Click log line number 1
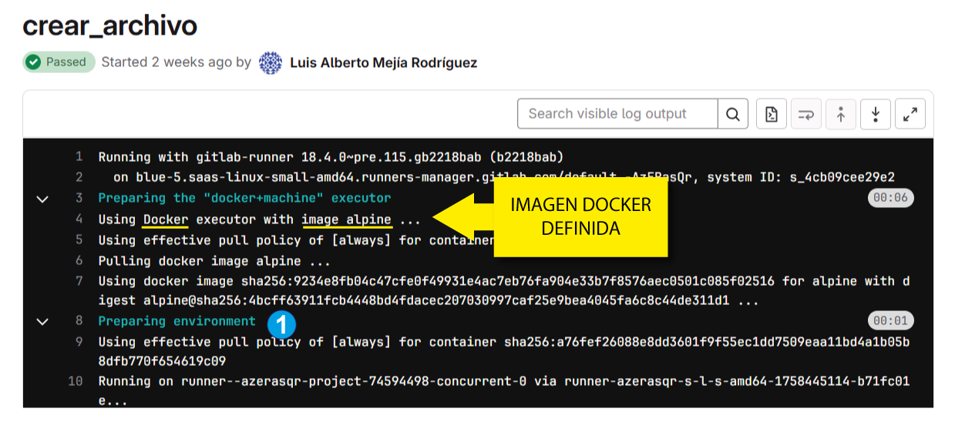This screenshot has width=955, height=422. tap(79, 157)
